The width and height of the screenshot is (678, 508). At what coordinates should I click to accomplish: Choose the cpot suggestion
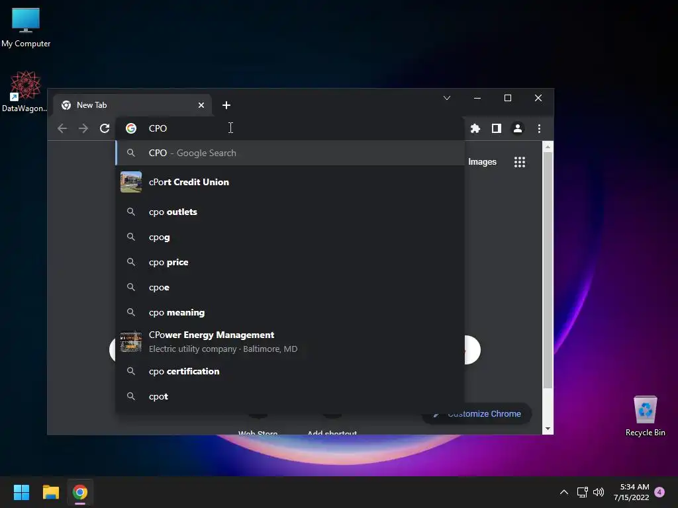point(290,396)
